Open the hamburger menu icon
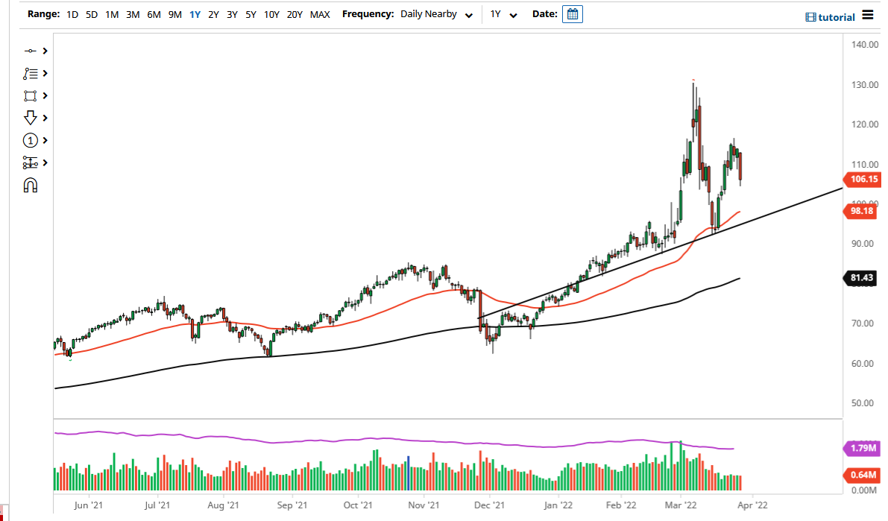 tap(868, 15)
